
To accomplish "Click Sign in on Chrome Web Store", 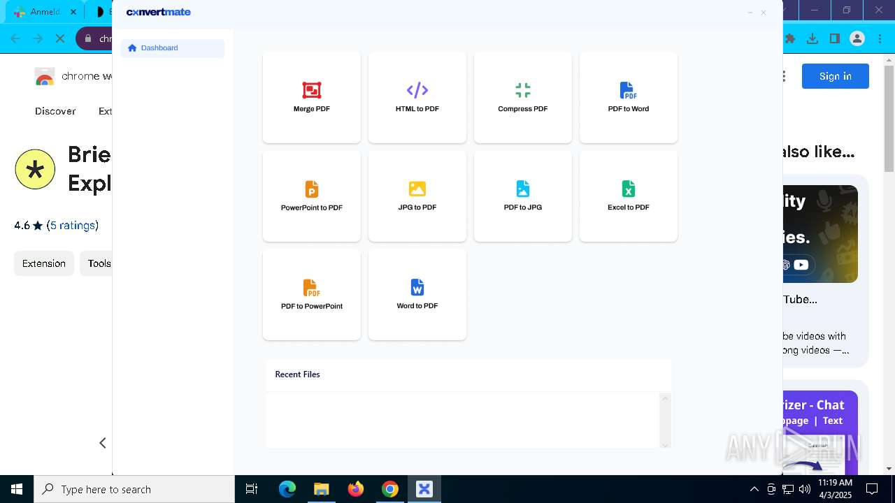I will coord(835,76).
